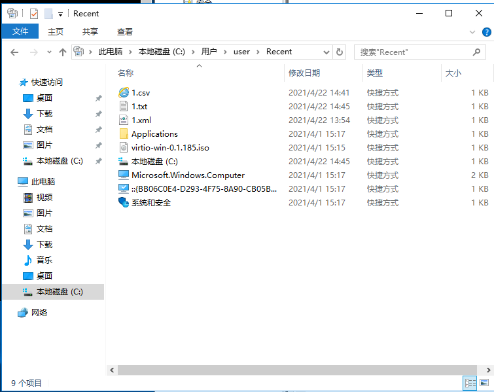Switch to the 主页 ribbon tab
The image size is (494, 392).
point(56,31)
